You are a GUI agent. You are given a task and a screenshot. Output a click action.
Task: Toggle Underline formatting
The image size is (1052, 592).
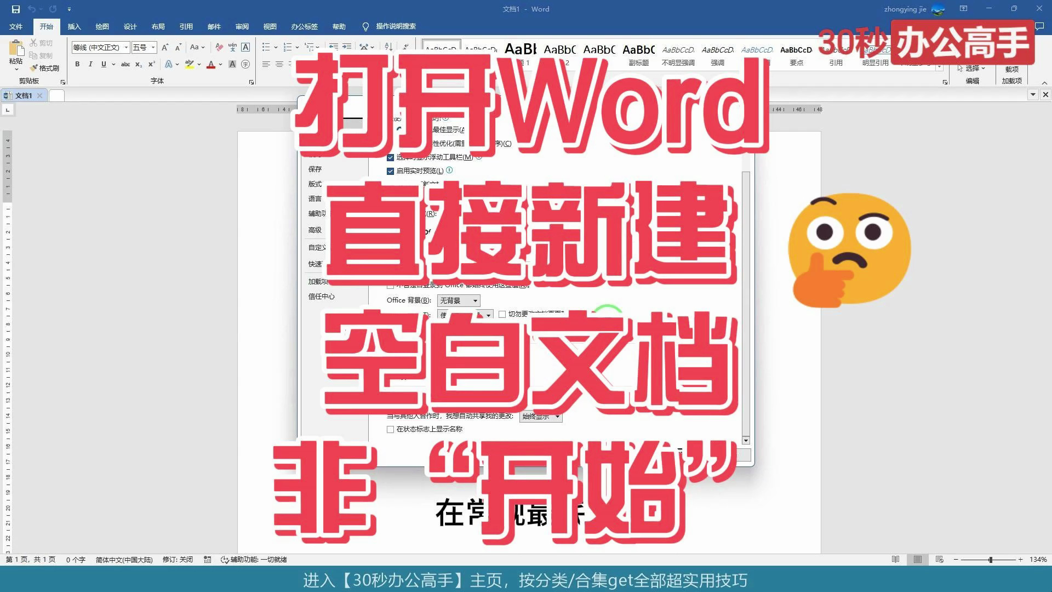(103, 64)
